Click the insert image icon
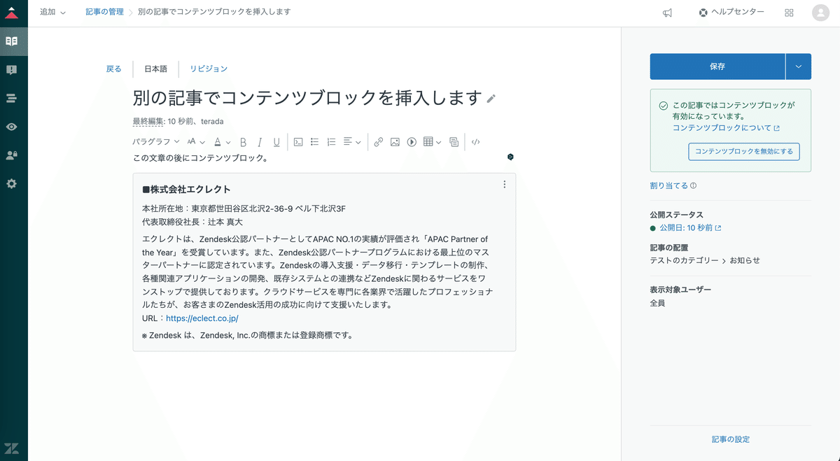 tap(395, 142)
